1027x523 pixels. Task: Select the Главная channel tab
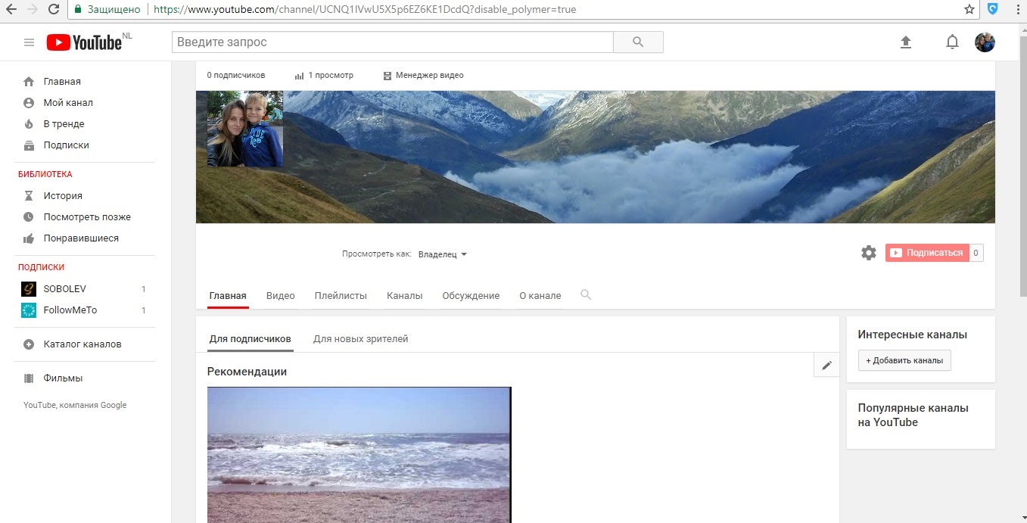click(x=228, y=296)
